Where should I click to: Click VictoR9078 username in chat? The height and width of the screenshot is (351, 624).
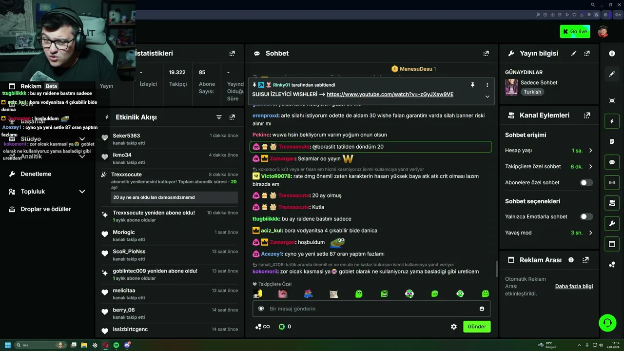pyautogui.click(x=275, y=176)
